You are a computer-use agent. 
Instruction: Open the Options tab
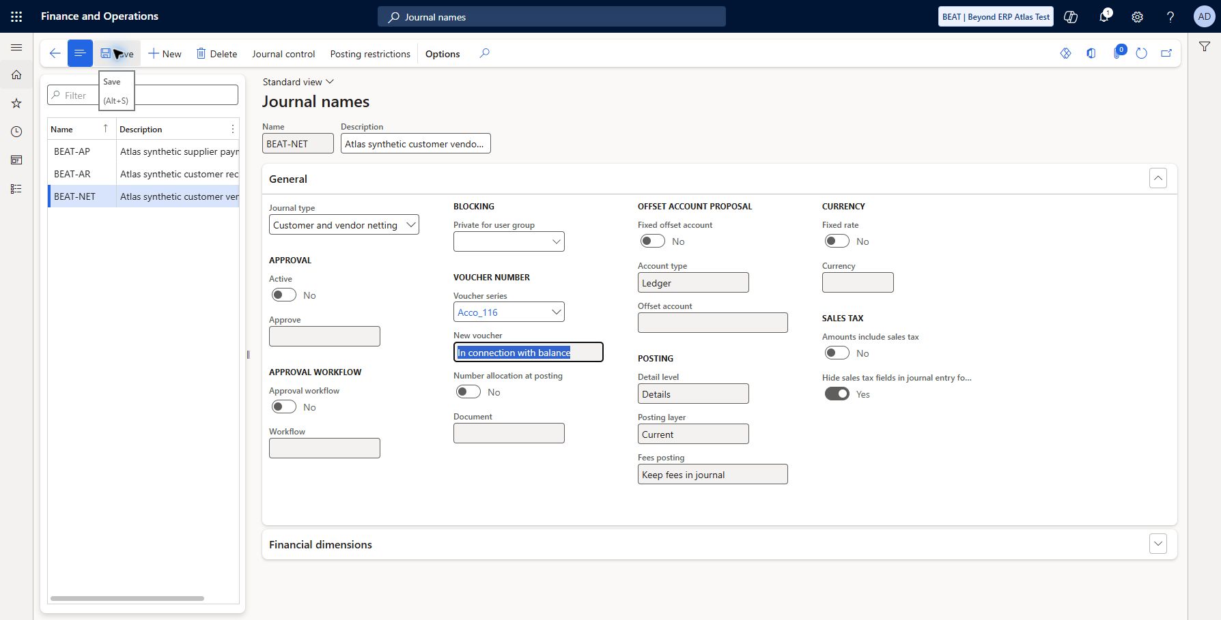click(443, 54)
